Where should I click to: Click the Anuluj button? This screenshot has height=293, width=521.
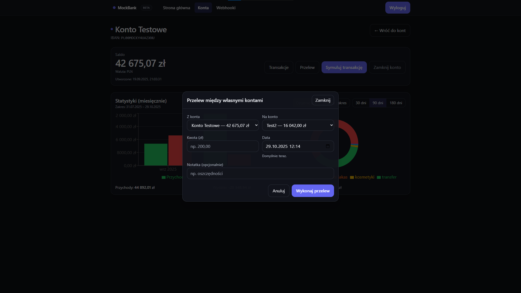[279, 191]
